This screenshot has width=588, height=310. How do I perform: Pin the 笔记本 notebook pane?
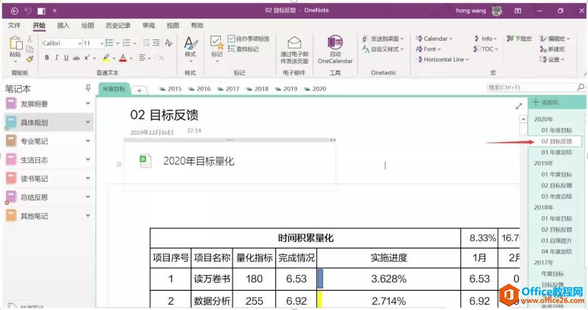tap(88, 88)
